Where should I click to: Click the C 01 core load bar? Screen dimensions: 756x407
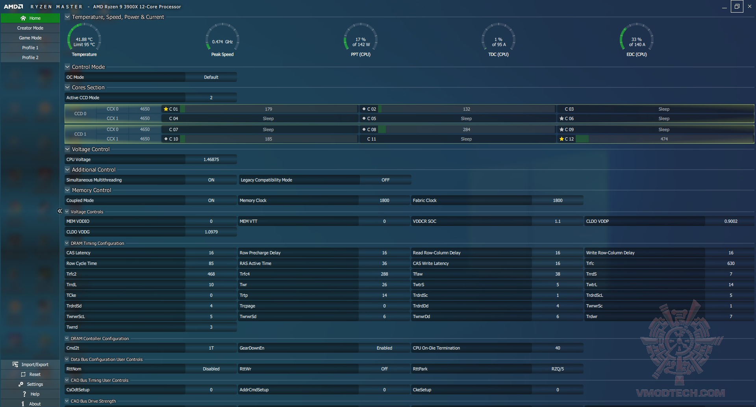point(269,109)
